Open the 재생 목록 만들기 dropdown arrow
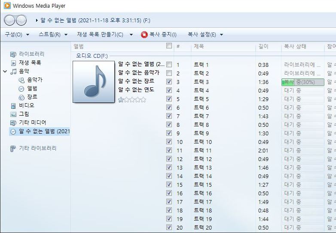 click(131, 35)
